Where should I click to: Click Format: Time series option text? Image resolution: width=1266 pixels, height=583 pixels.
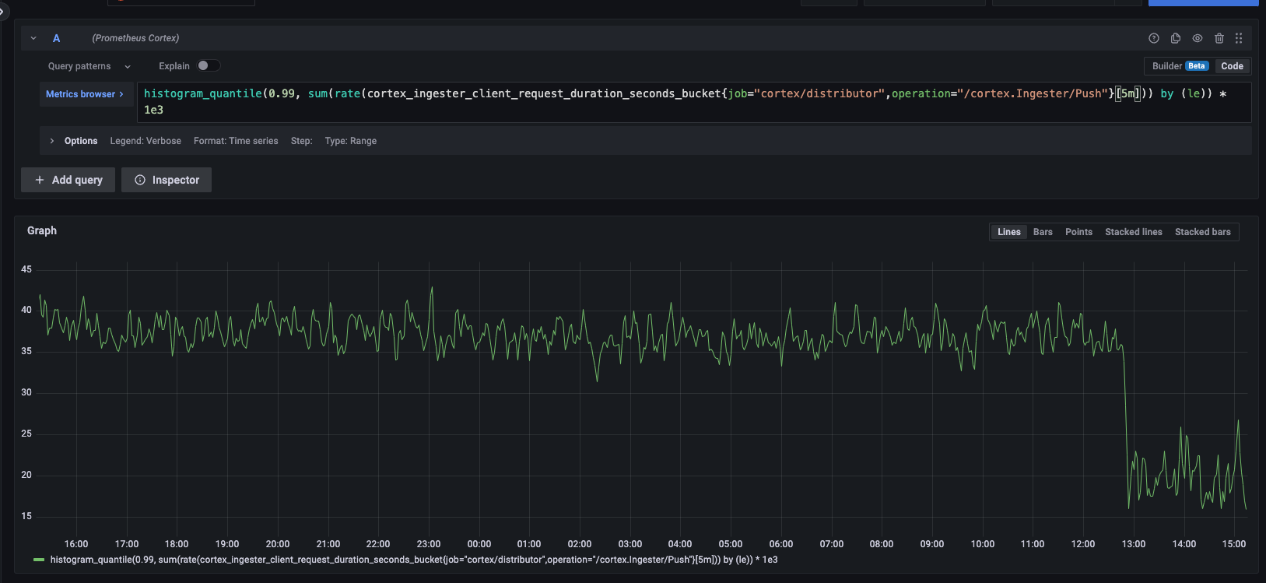tap(236, 141)
